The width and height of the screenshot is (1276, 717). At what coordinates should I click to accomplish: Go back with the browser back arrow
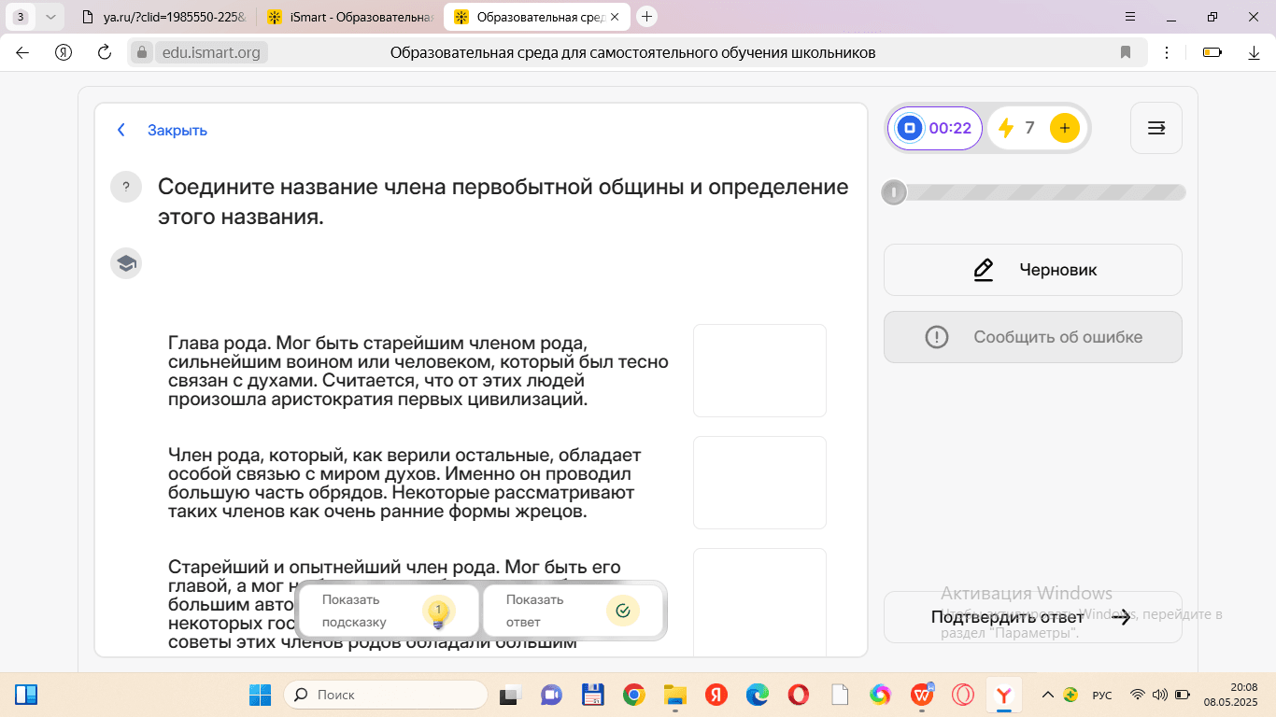[22, 52]
